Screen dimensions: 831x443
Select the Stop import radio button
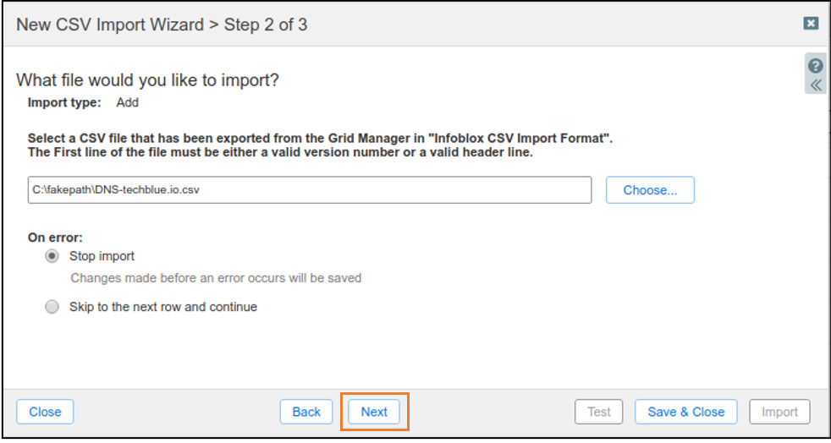click(x=52, y=257)
